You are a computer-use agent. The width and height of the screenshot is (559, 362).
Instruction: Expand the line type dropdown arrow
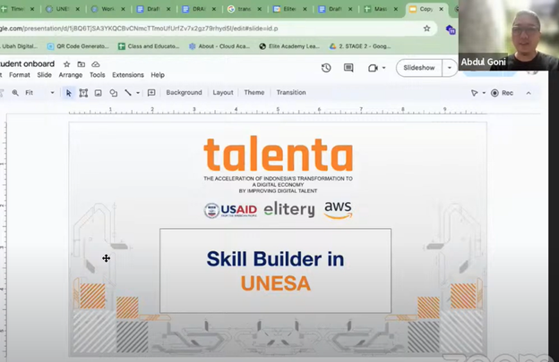coord(138,93)
